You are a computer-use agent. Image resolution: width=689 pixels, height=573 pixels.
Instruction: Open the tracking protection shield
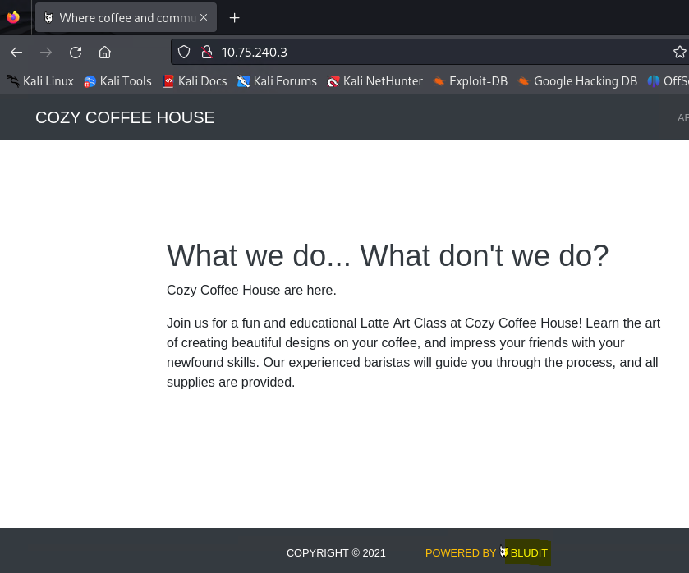point(184,53)
